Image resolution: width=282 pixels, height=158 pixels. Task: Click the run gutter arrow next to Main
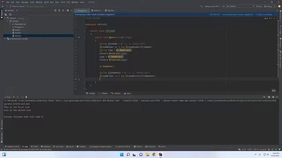tap(79, 37)
